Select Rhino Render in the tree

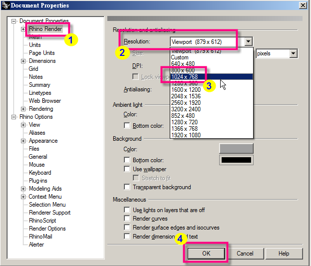click(45, 29)
